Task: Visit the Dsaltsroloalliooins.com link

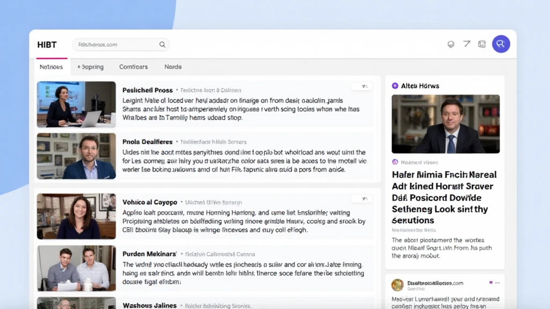Action: [435, 283]
